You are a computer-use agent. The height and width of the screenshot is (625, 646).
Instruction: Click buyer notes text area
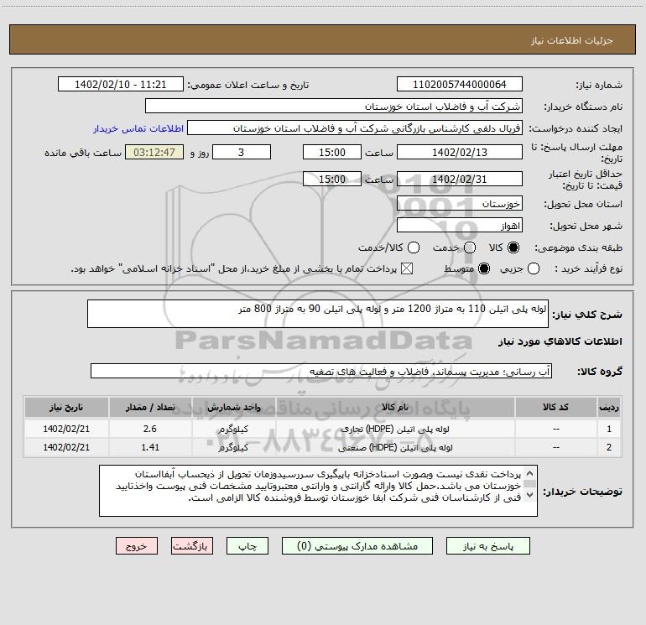pos(318,491)
